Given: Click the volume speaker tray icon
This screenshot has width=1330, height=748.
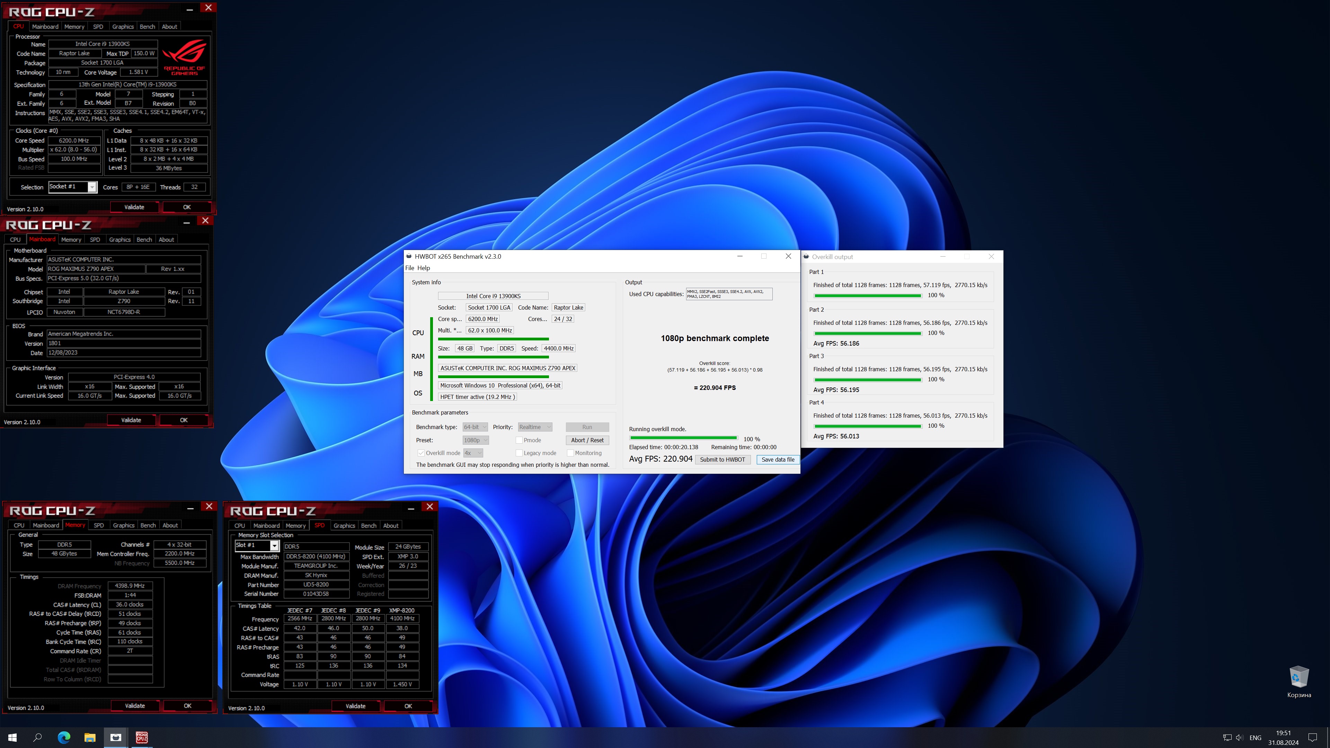Looking at the screenshot, I should point(1239,737).
